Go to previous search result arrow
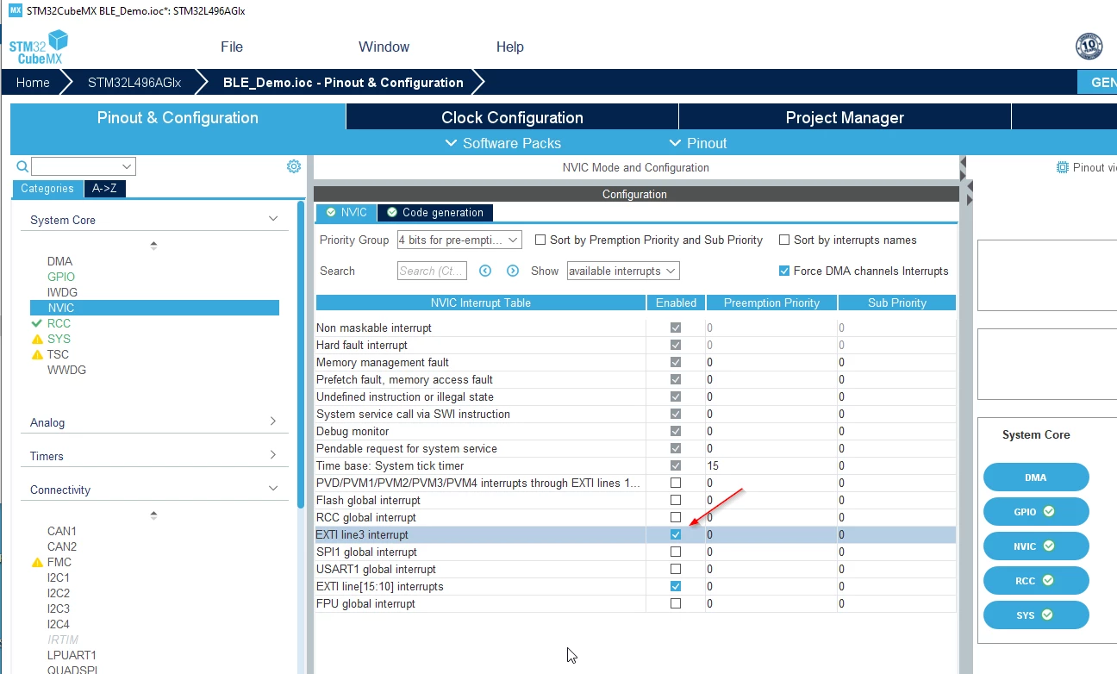Screen dimensions: 1117x674 click(485, 271)
